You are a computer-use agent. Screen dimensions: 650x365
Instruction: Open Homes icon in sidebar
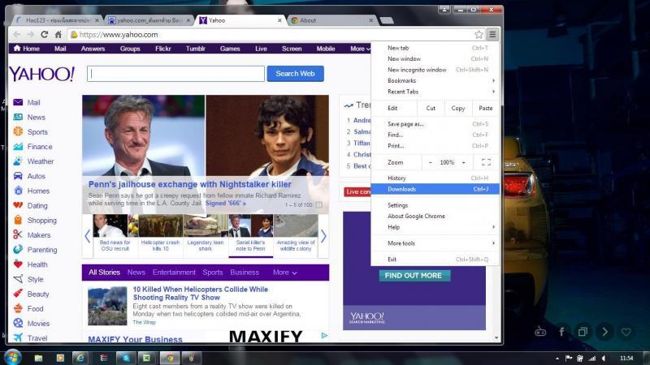click(x=18, y=191)
